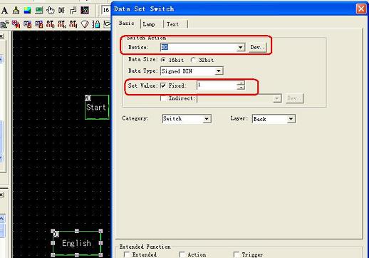Open the Layer dropdown showing Back
The width and height of the screenshot is (369, 258).
291,119
